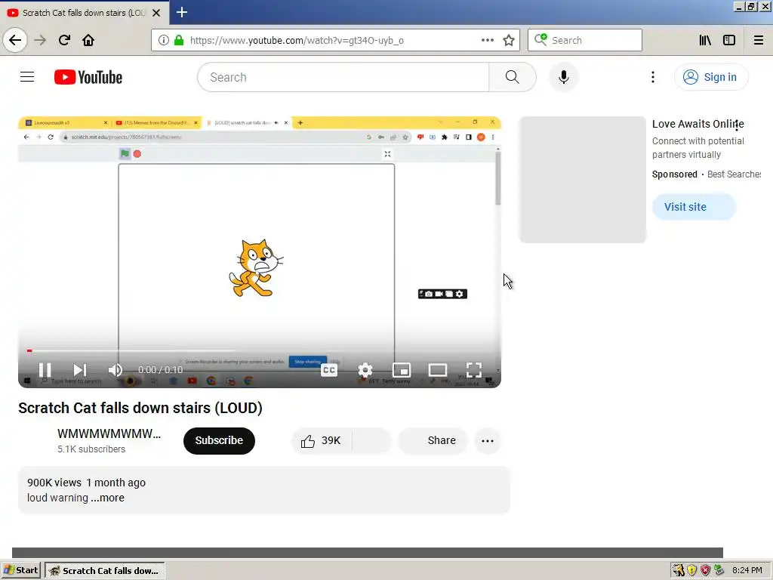Image resolution: width=773 pixels, height=580 pixels.
Task: Click the Love Awaits Online ad title
Action: [x=698, y=124]
